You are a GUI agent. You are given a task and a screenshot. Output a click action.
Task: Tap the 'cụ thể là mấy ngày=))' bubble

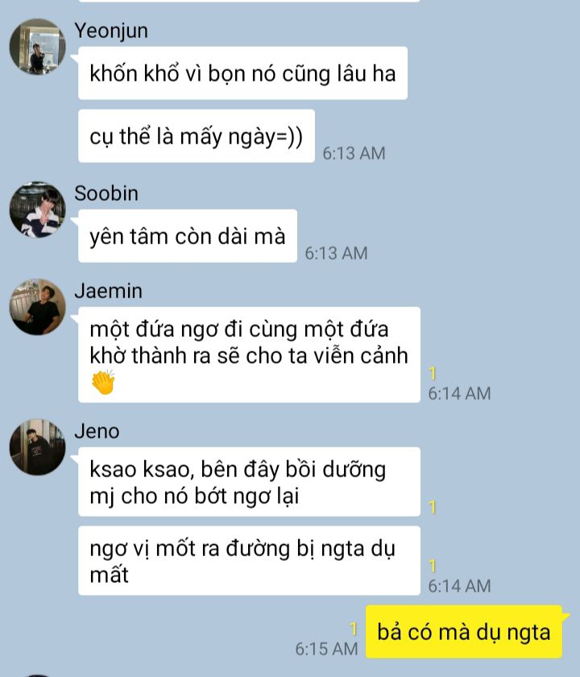pos(197,136)
